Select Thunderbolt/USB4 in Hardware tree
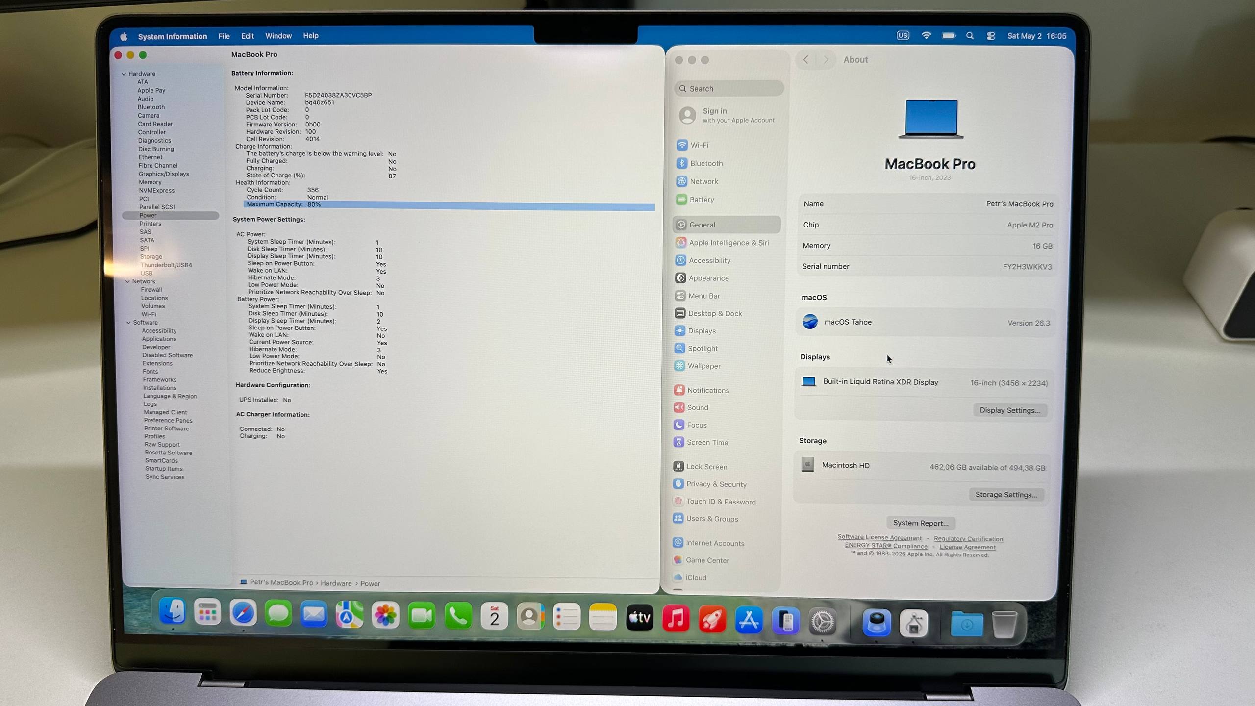Image resolution: width=1255 pixels, height=706 pixels. point(166,265)
